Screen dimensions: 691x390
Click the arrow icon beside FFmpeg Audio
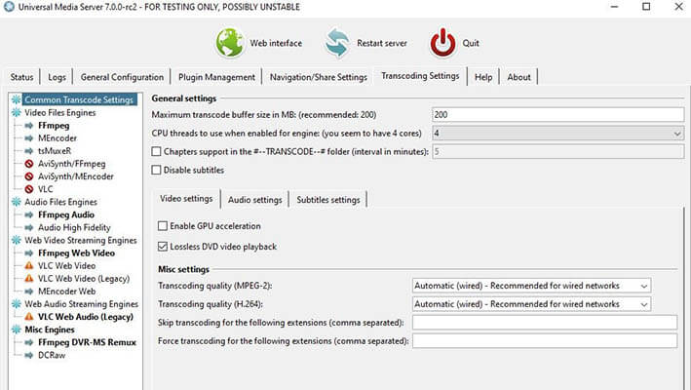(29, 215)
